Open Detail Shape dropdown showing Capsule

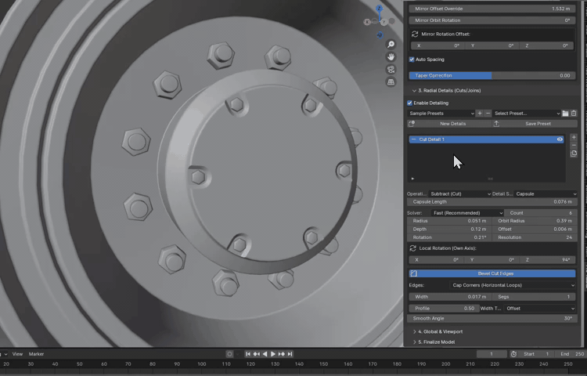tap(546, 194)
